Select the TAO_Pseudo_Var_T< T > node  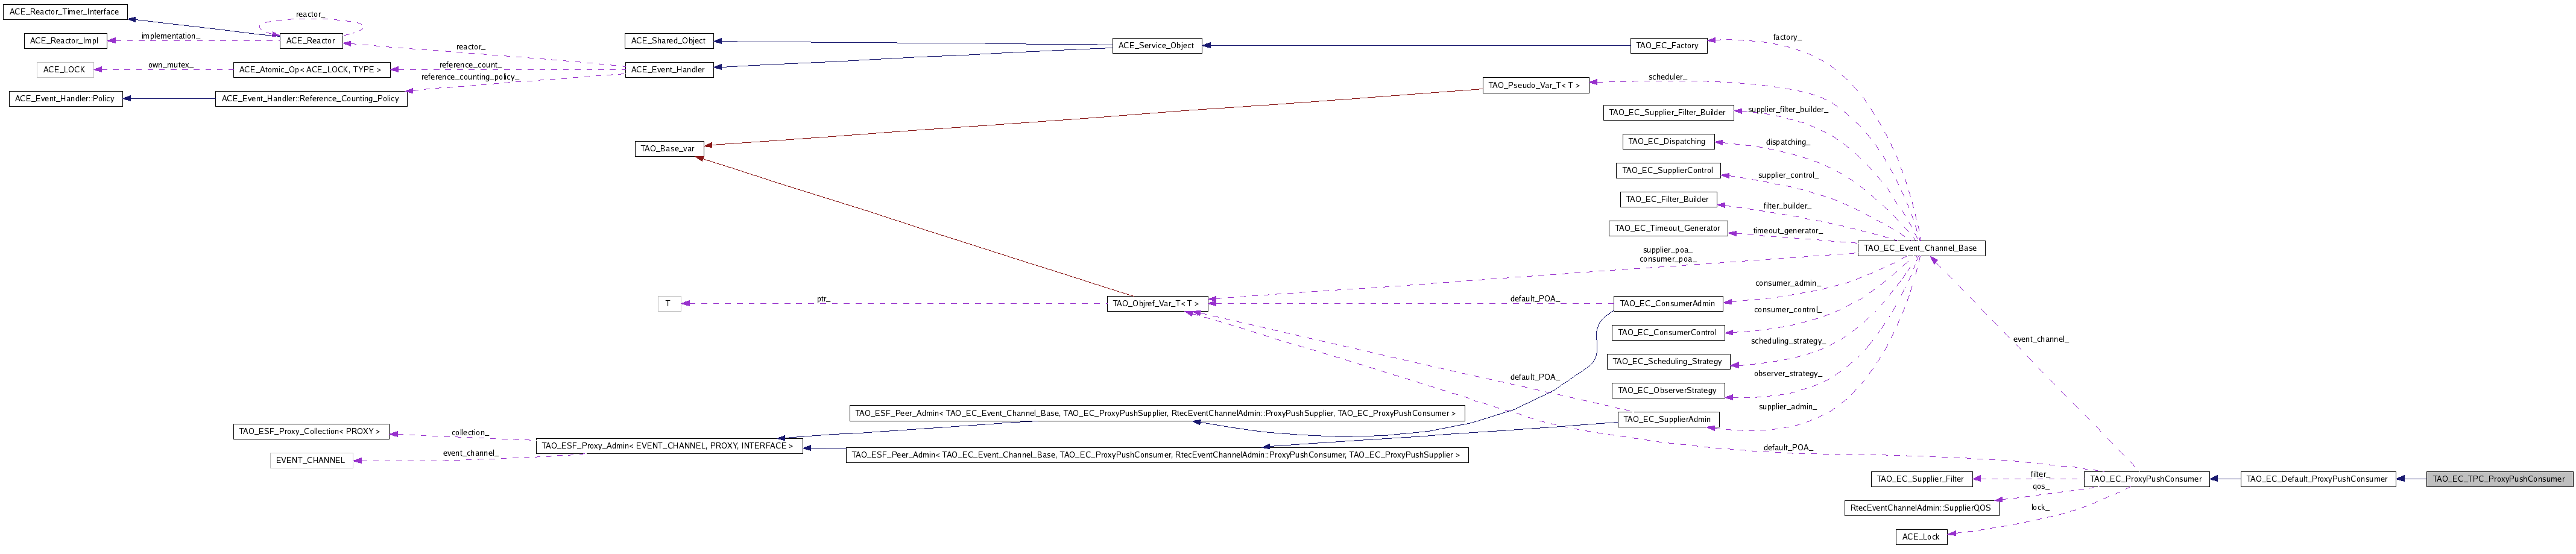[1534, 86]
